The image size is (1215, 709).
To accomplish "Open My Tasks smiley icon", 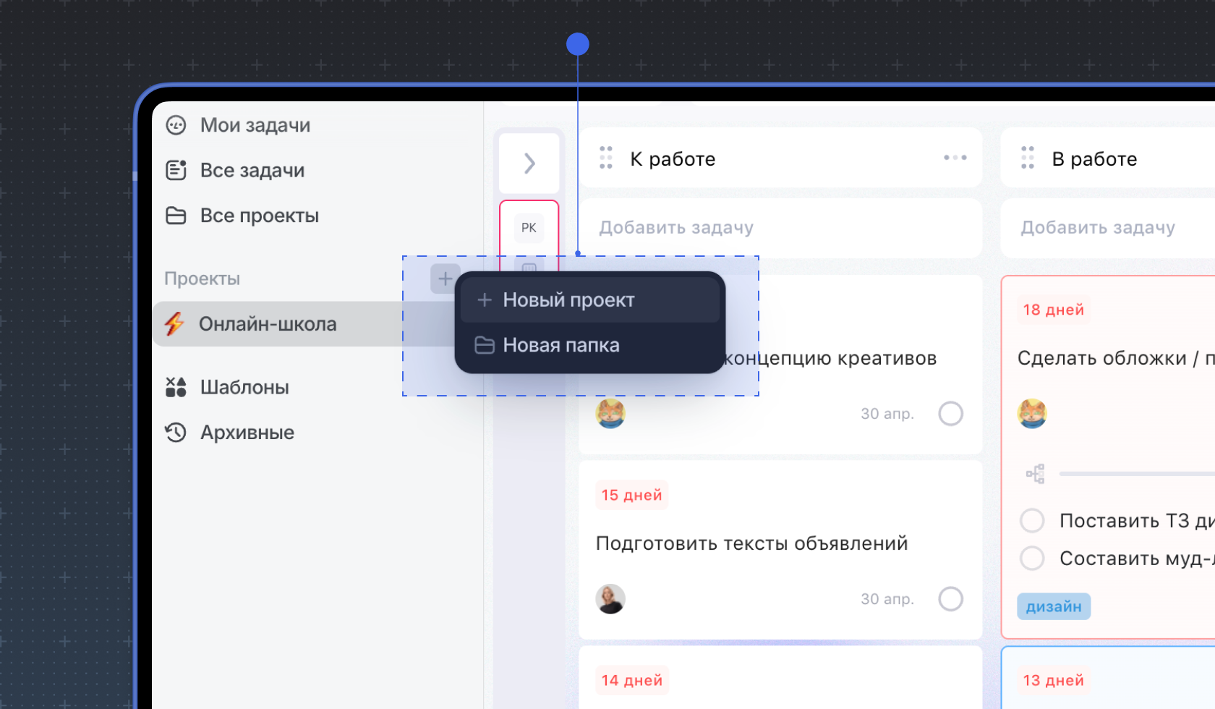I will coord(176,125).
